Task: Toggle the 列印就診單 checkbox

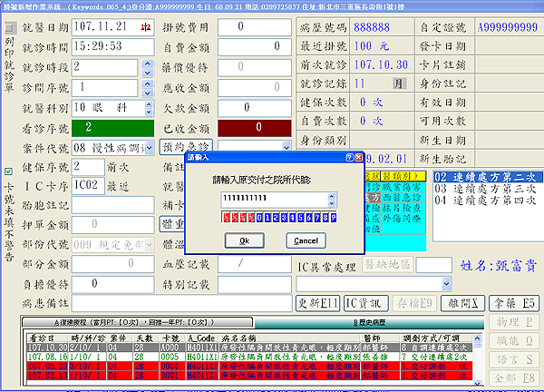Action: 9,28
